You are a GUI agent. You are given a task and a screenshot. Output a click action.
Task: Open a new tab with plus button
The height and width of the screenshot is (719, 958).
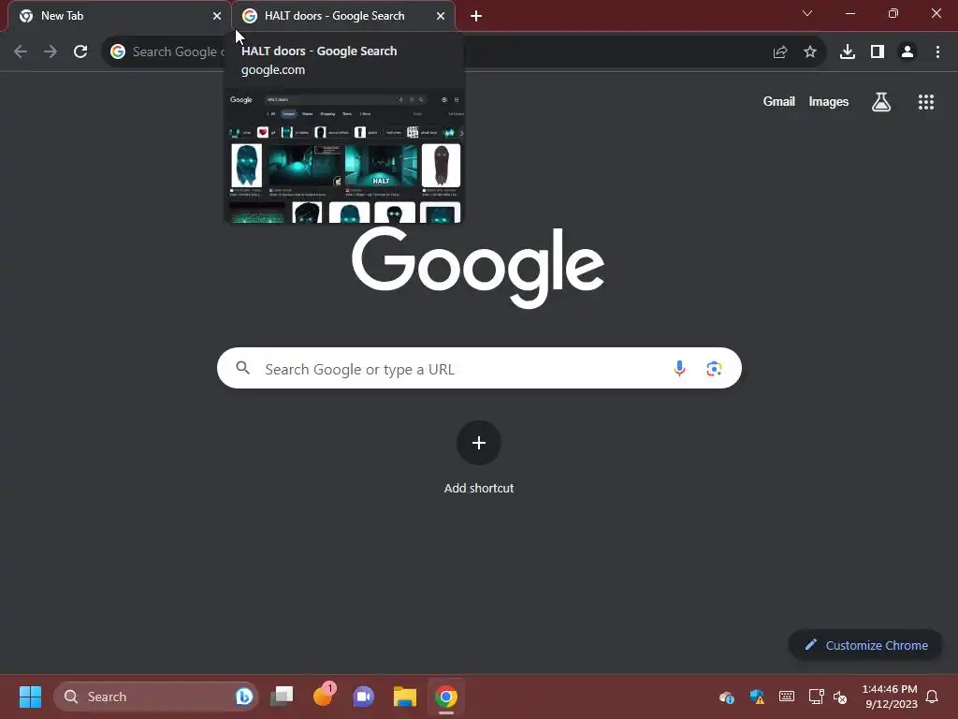click(x=476, y=16)
